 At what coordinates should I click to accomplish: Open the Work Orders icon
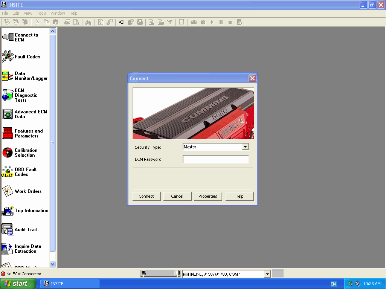(x=8, y=191)
